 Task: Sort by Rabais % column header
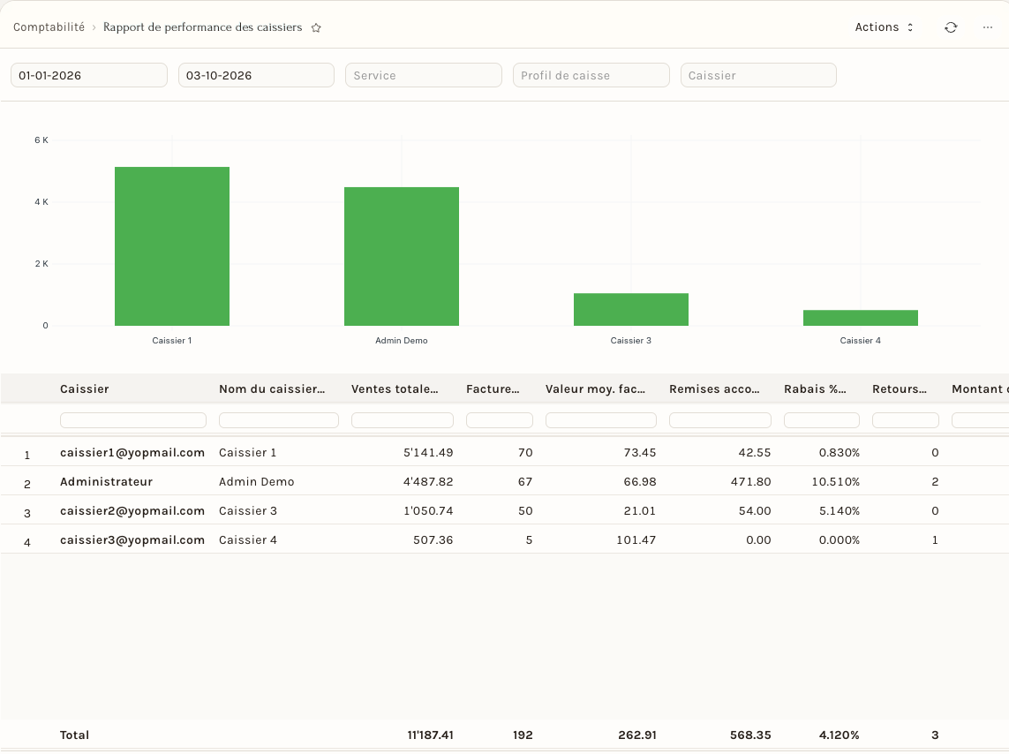pos(815,389)
